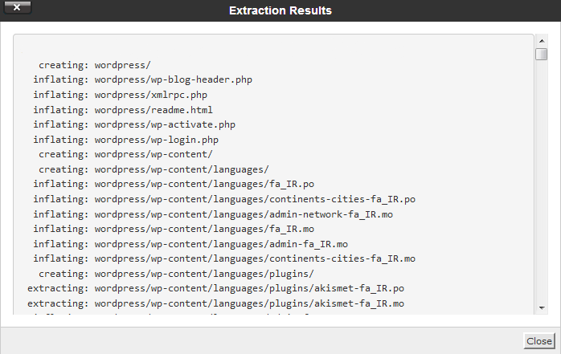
Task: Click the Close button at bottom
Action: pos(538,341)
